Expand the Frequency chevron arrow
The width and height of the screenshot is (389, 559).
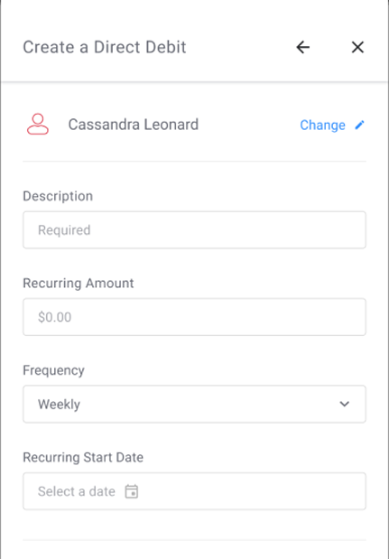(x=344, y=404)
